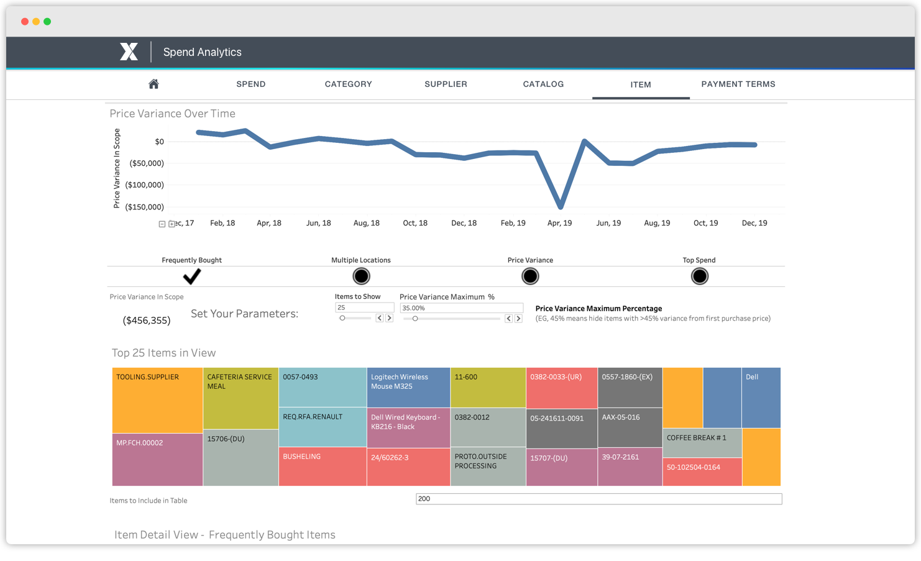This screenshot has height=561, width=921.
Task: Click the Items to Show slider handle
Action: point(342,318)
